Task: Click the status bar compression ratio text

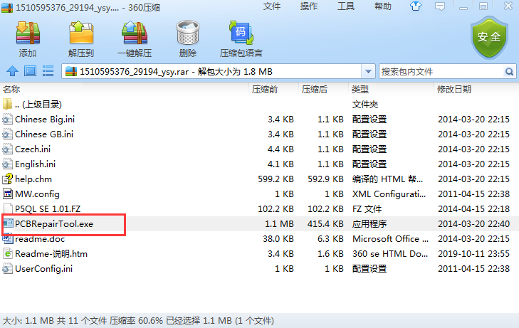Action: pos(137,321)
